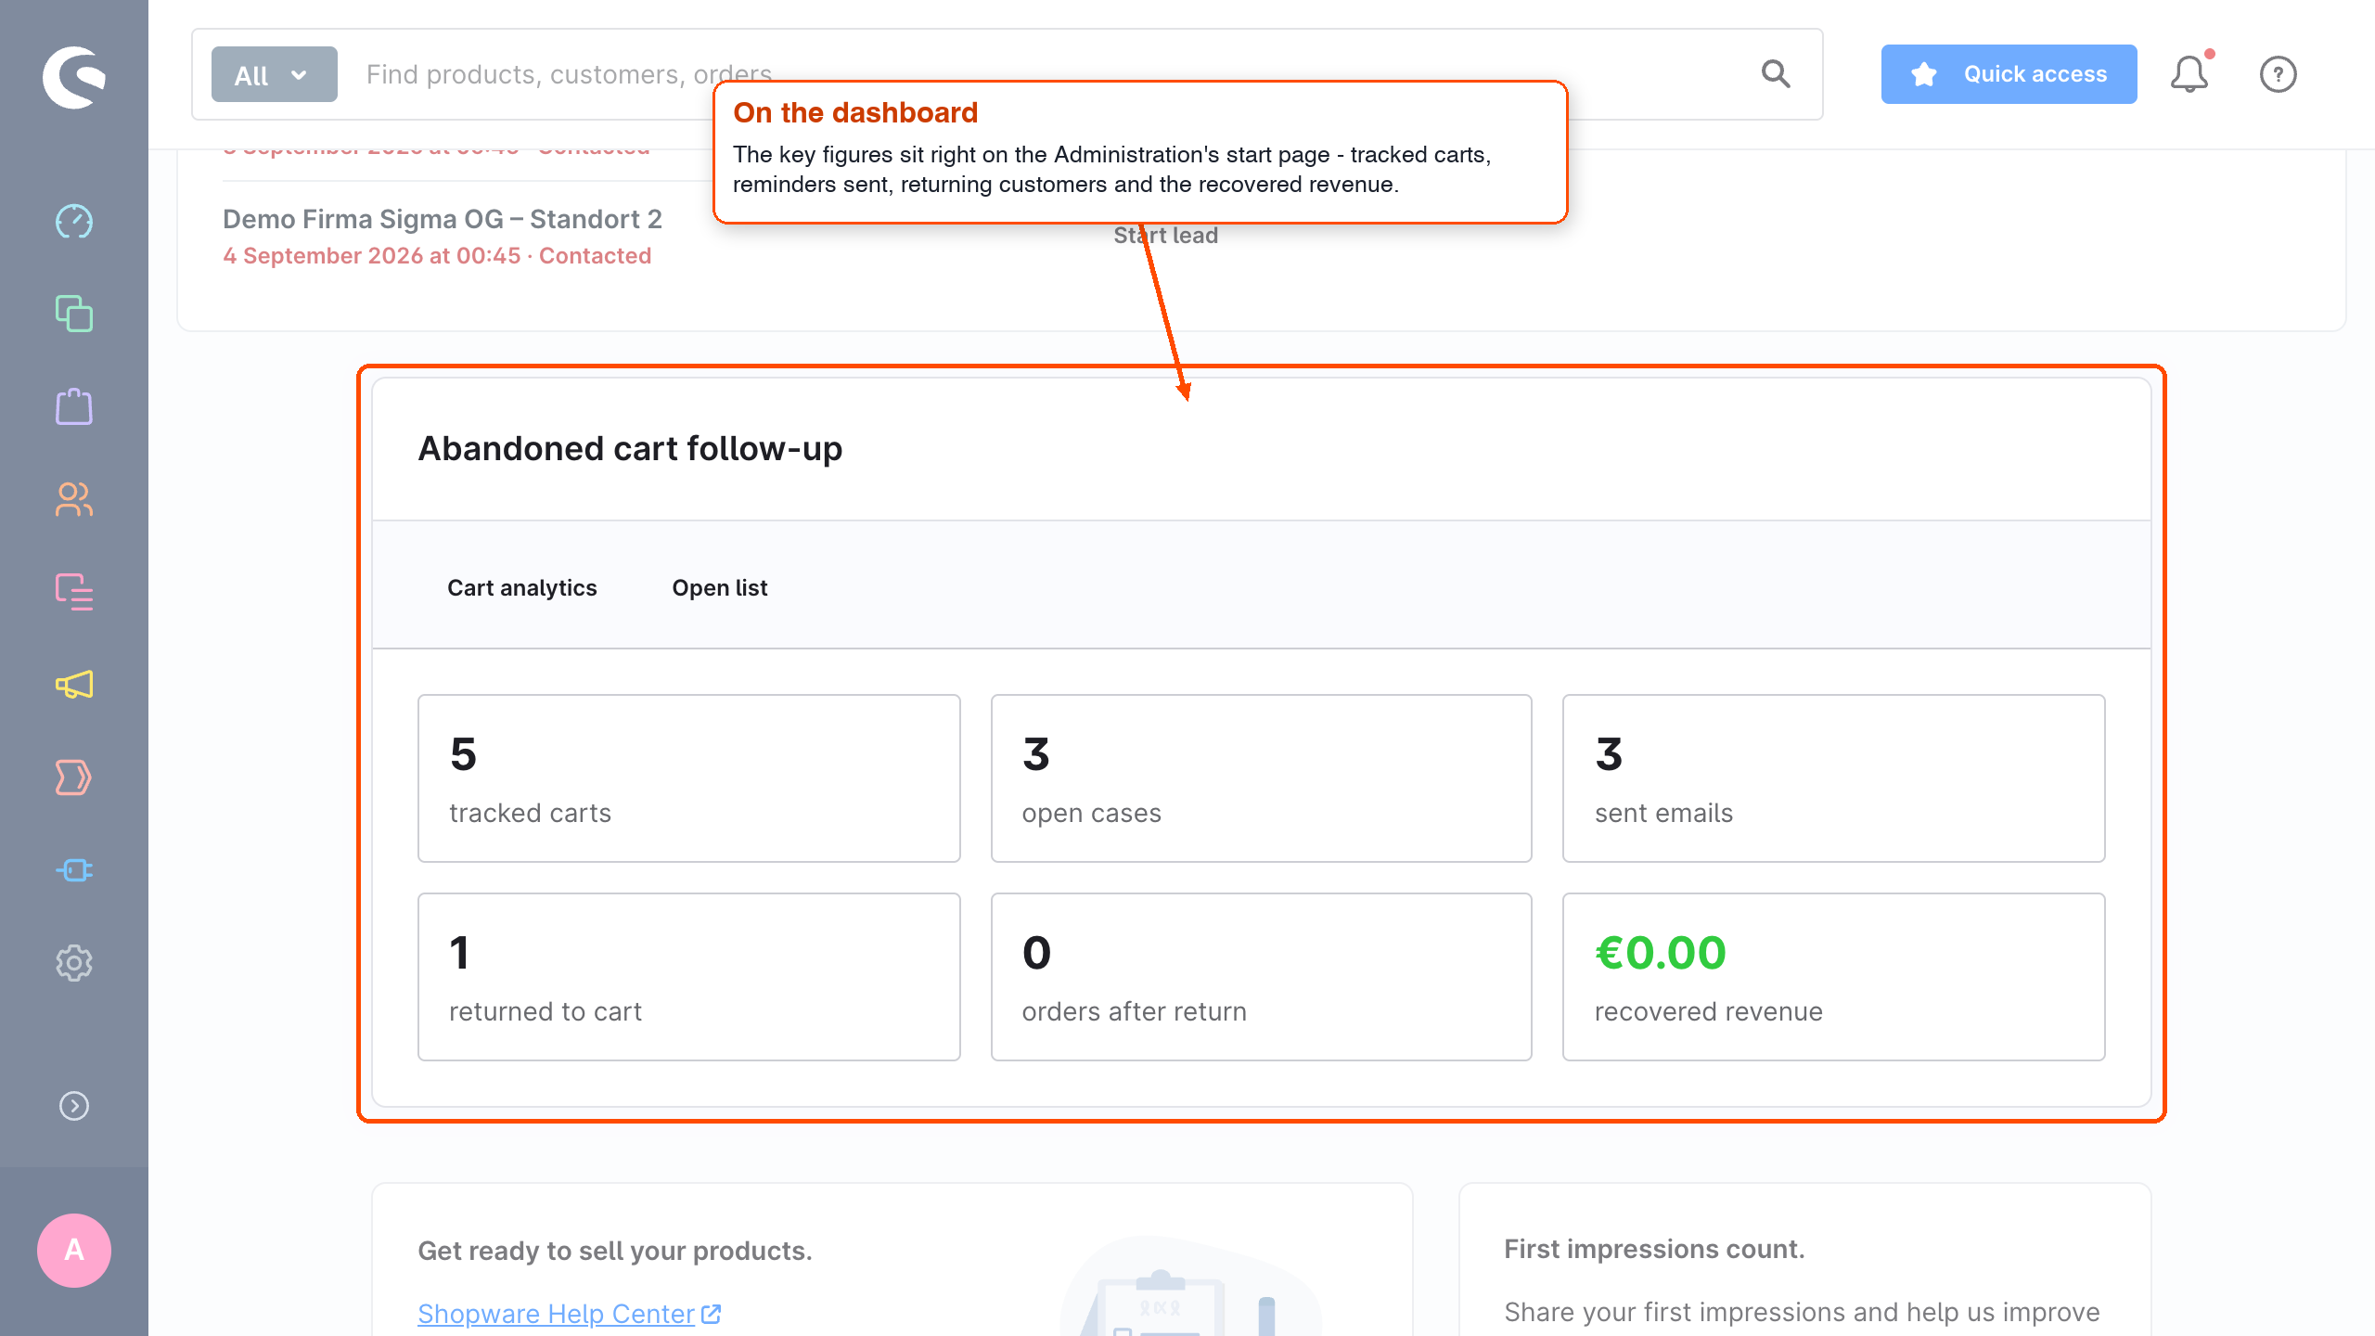This screenshot has height=1336, width=2375.
Task: Open the Content layout icon
Action: click(x=74, y=592)
